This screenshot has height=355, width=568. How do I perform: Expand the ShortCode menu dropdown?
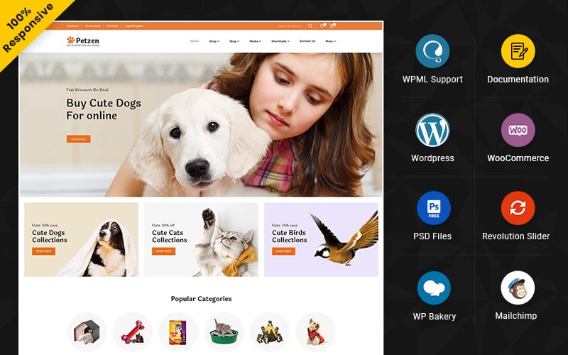point(280,41)
